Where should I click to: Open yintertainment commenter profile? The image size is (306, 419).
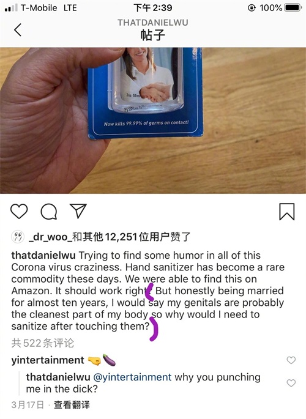[x=48, y=360]
